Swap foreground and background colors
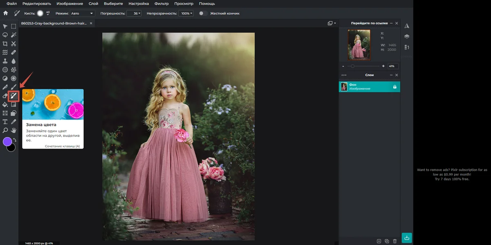Screen dimensions: 491x245 click(x=15, y=140)
